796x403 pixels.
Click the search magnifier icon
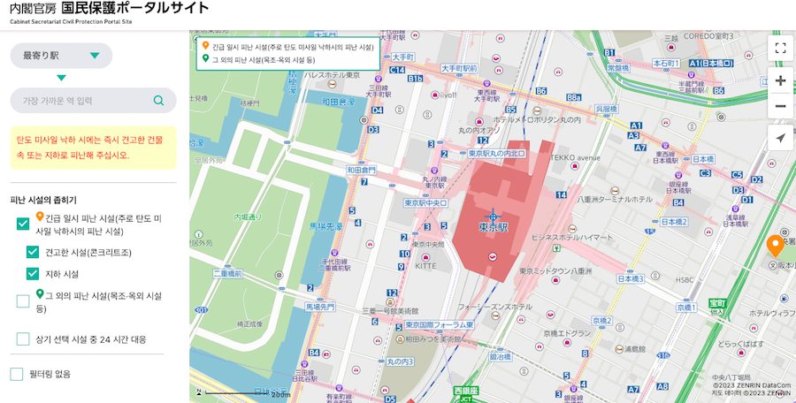[158, 101]
